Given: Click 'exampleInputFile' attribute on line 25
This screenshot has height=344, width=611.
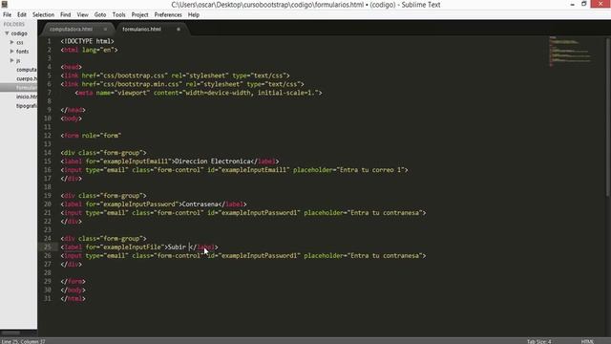Looking at the screenshot, I should coord(132,247).
